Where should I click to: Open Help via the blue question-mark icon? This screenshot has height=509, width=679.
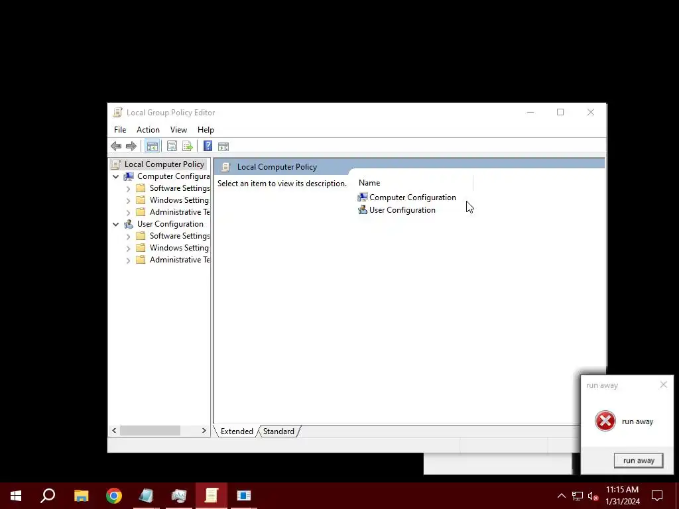pos(208,146)
